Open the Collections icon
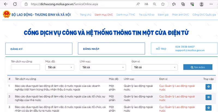 183,4
